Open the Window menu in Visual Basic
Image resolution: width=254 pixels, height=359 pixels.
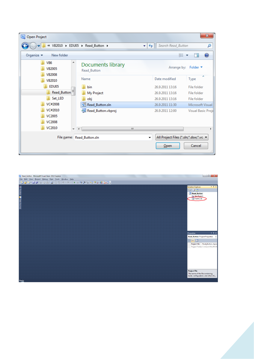click(x=65, y=179)
